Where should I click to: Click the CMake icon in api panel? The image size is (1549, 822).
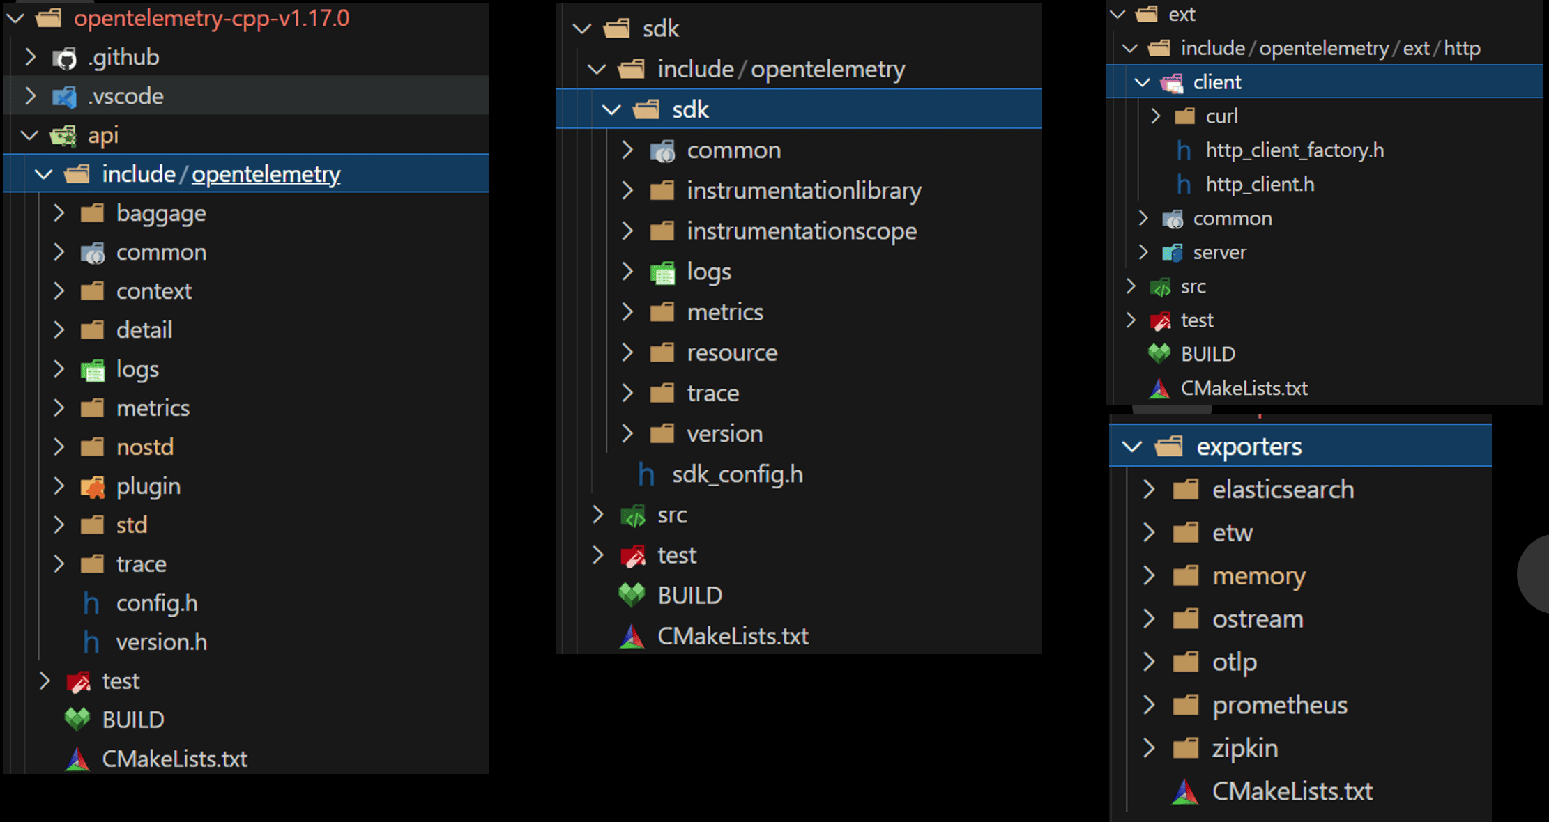pyautogui.click(x=77, y=759)
